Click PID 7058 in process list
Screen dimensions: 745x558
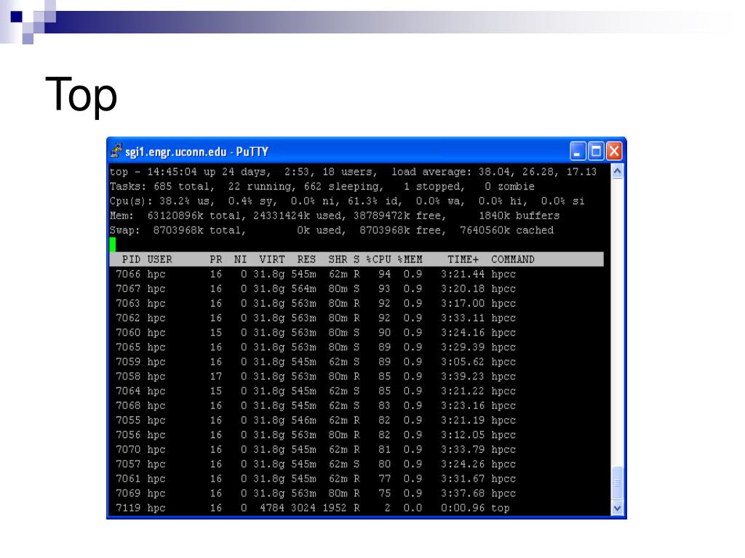point(128,376)
